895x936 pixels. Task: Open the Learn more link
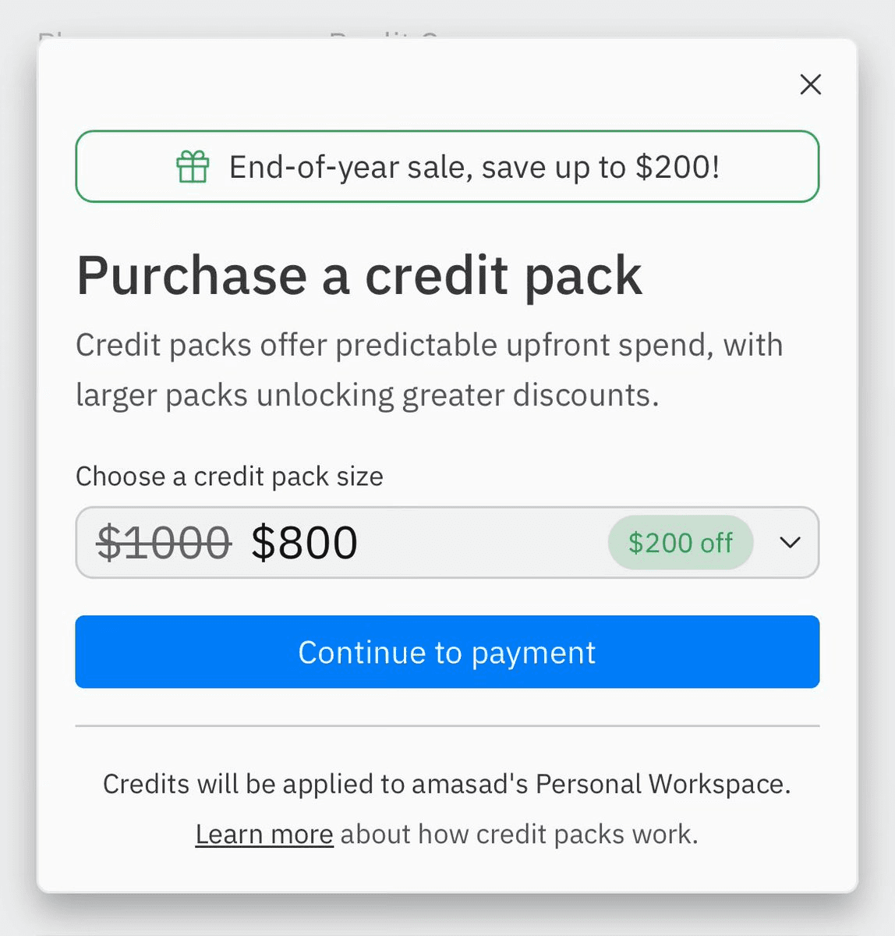tap(264, 834)
